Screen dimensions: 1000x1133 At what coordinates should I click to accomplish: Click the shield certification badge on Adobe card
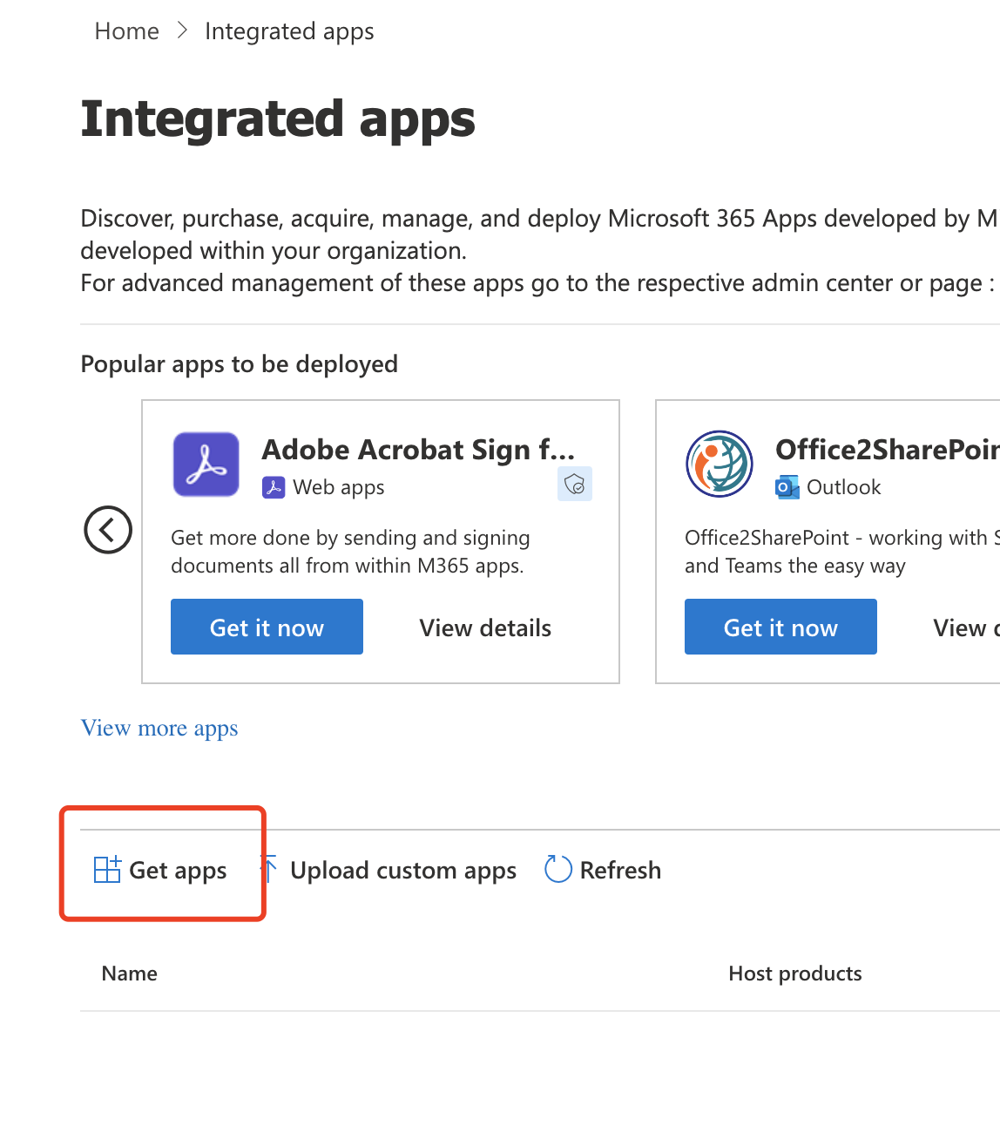point(575,485)
